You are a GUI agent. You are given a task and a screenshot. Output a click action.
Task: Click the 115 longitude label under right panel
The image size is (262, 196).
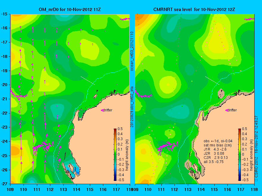[214, 189]
